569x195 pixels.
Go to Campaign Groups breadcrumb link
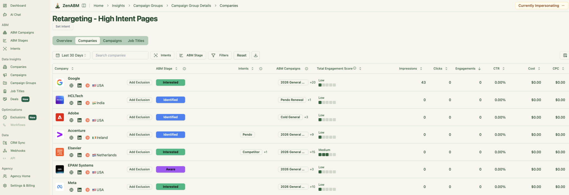pyautogui.click(x=148, y=6)
